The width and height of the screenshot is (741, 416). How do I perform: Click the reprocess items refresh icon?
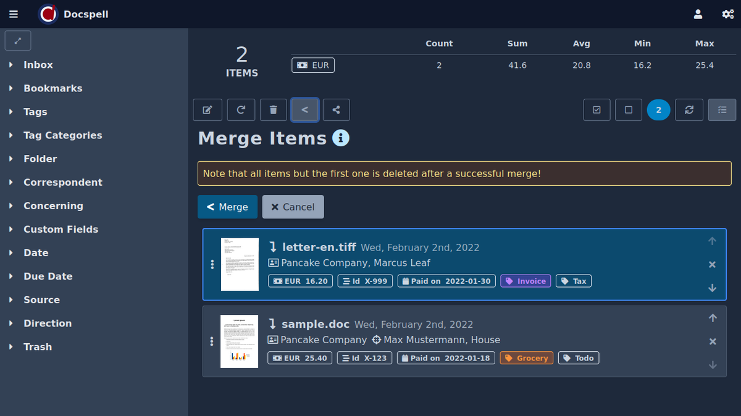click(241, 110)
